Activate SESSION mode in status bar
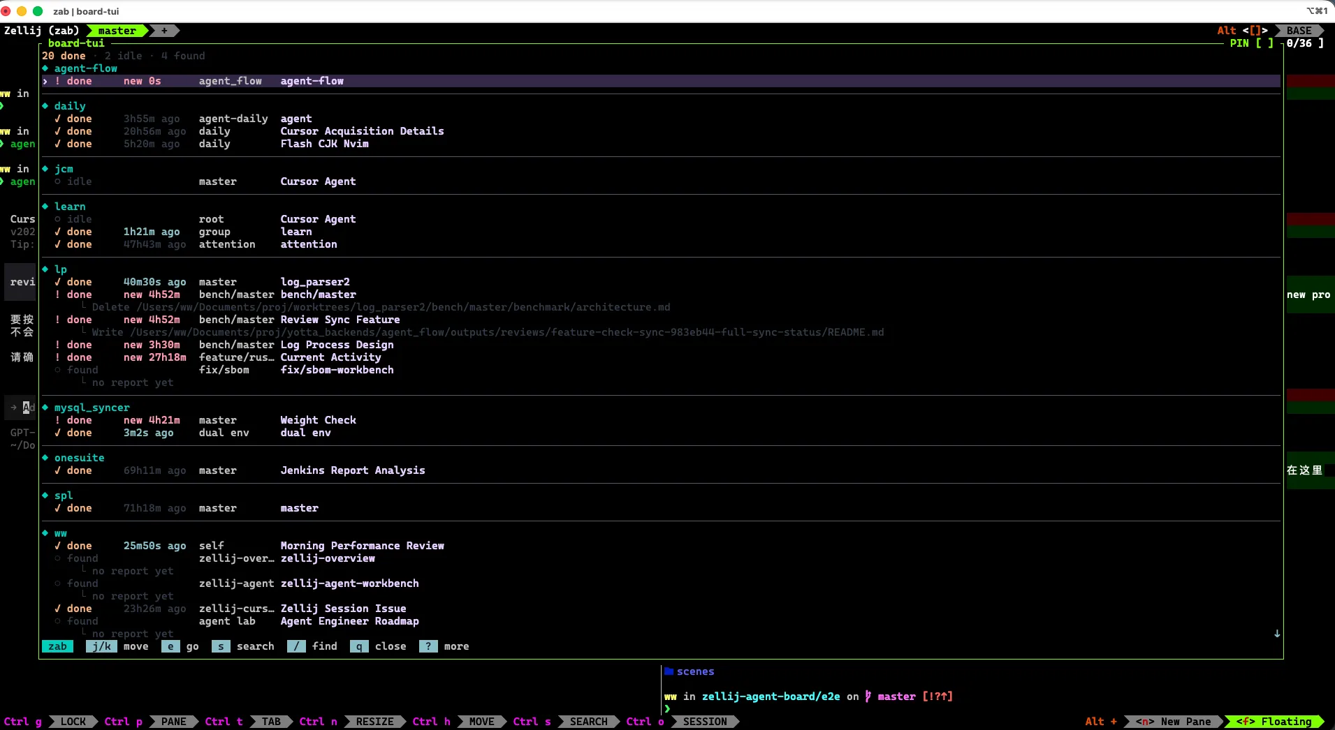Screen dimensions: 1335x730 click(705, 722)
